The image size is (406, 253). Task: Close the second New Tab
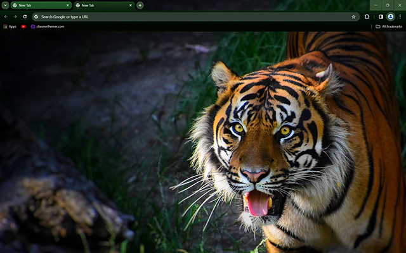pyautogui.click(x=131, y=5)
